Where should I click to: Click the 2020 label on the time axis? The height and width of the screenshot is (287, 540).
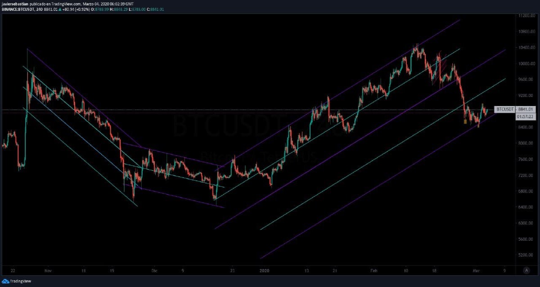coord(264,271)
